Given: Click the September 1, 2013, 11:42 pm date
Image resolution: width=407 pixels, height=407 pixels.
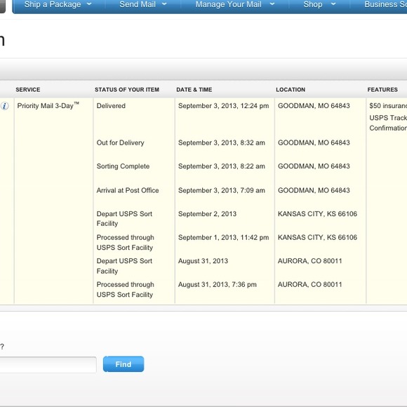Looking at the screenshot, I should pos(223,237).
